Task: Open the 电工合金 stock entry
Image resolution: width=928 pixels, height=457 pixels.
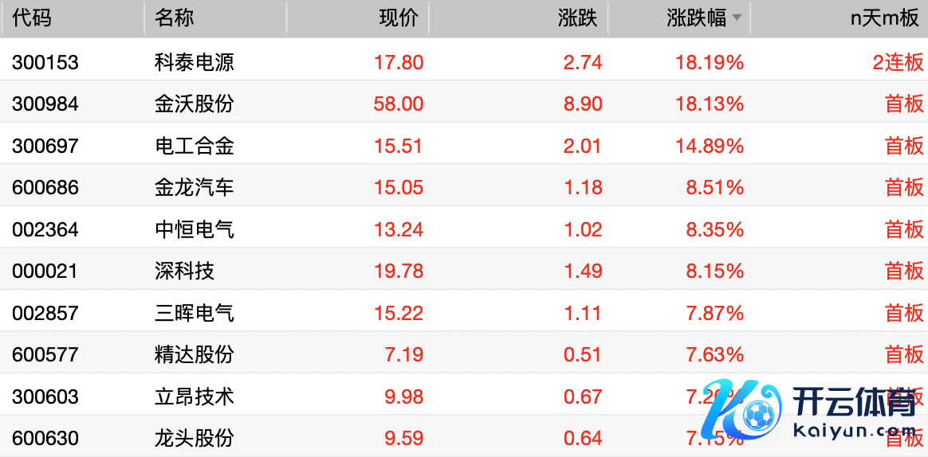Action: point(195,146)
